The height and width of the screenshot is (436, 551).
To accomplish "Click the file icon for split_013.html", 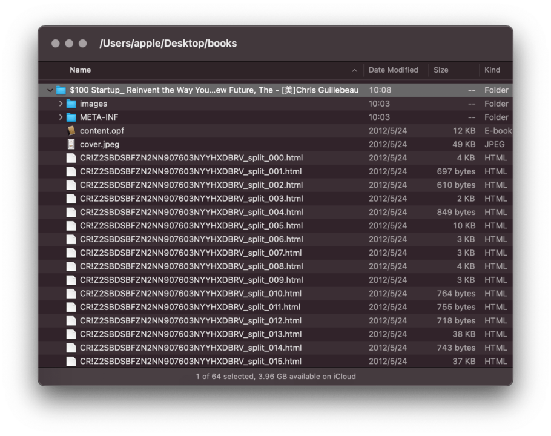I will (x=71, y=334).
